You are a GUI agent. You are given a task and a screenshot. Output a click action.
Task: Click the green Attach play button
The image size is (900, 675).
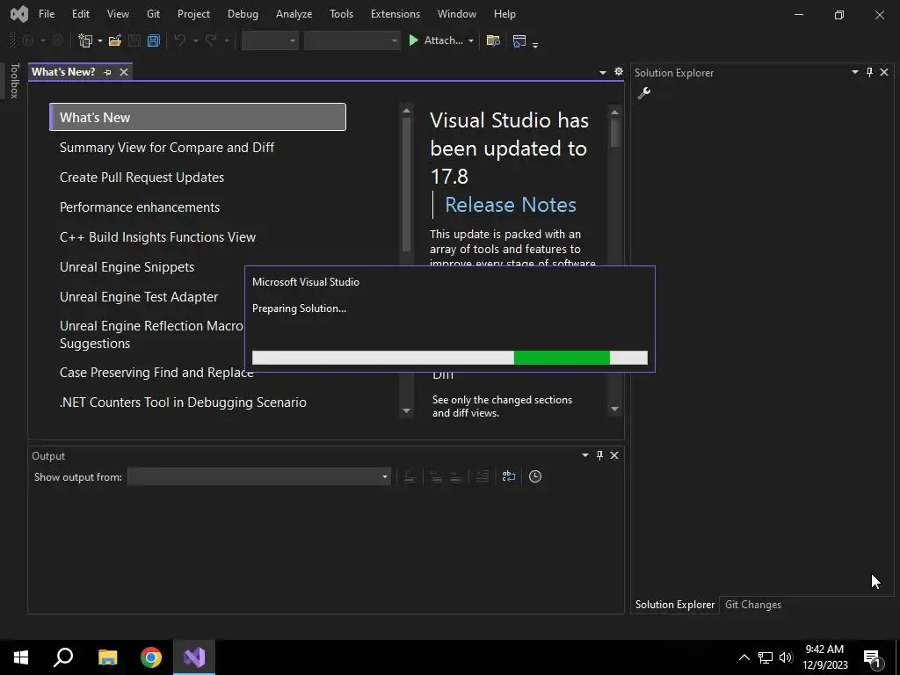click(413, 40)
